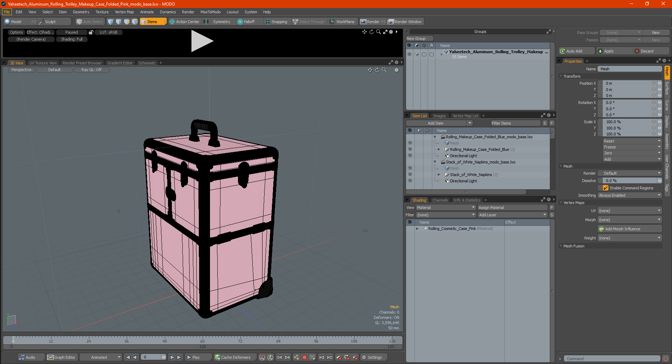672x364 pixels.
Task: Open Action Center tool
Action: [x=184, y=22]
